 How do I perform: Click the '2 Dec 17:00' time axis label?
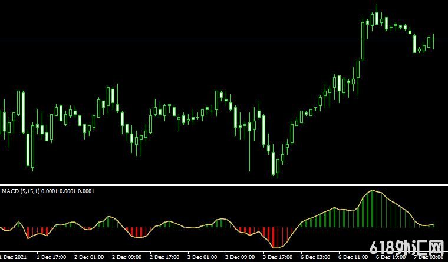click(164, 257)
